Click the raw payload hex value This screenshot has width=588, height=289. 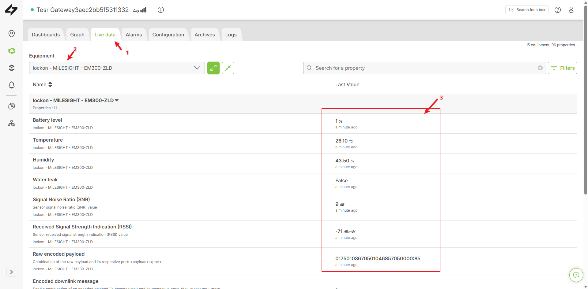(x=378, y=258)
